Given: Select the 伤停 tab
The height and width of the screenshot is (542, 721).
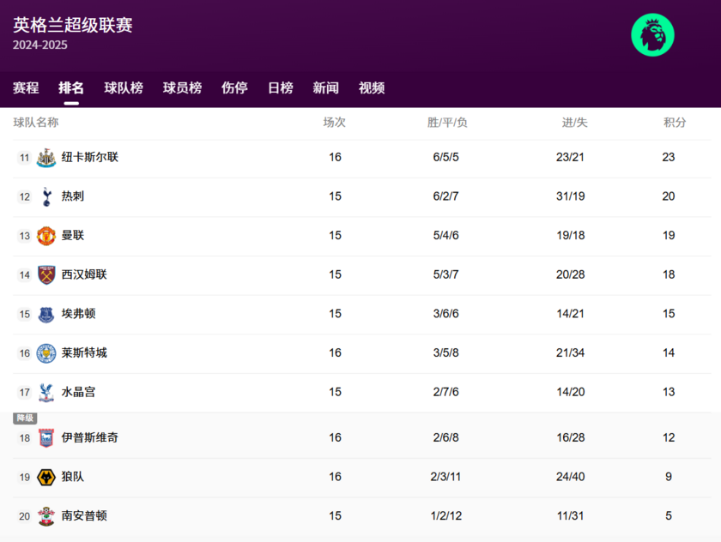Looking at the screenshot, I should tap(234, 87).
